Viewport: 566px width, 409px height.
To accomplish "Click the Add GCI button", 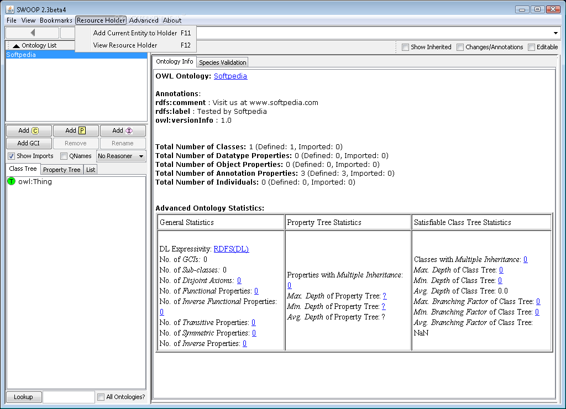I will tap(29, 143).
